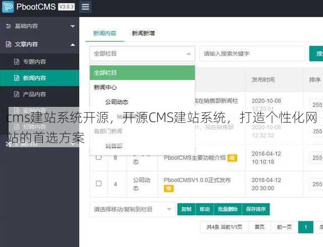
Task: Select 全部栏目 option in dropdown list
Action: (142, 73)
